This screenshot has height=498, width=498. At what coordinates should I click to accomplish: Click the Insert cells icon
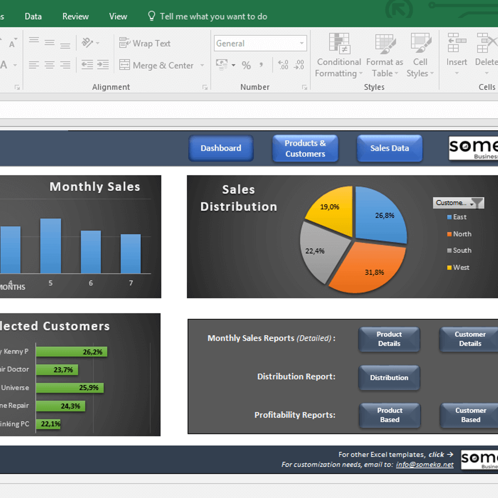click(x=456, y=43)
